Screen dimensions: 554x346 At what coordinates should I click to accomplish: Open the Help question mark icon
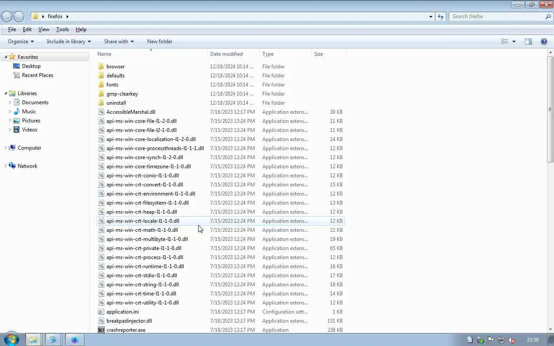(x=544, y=42)
